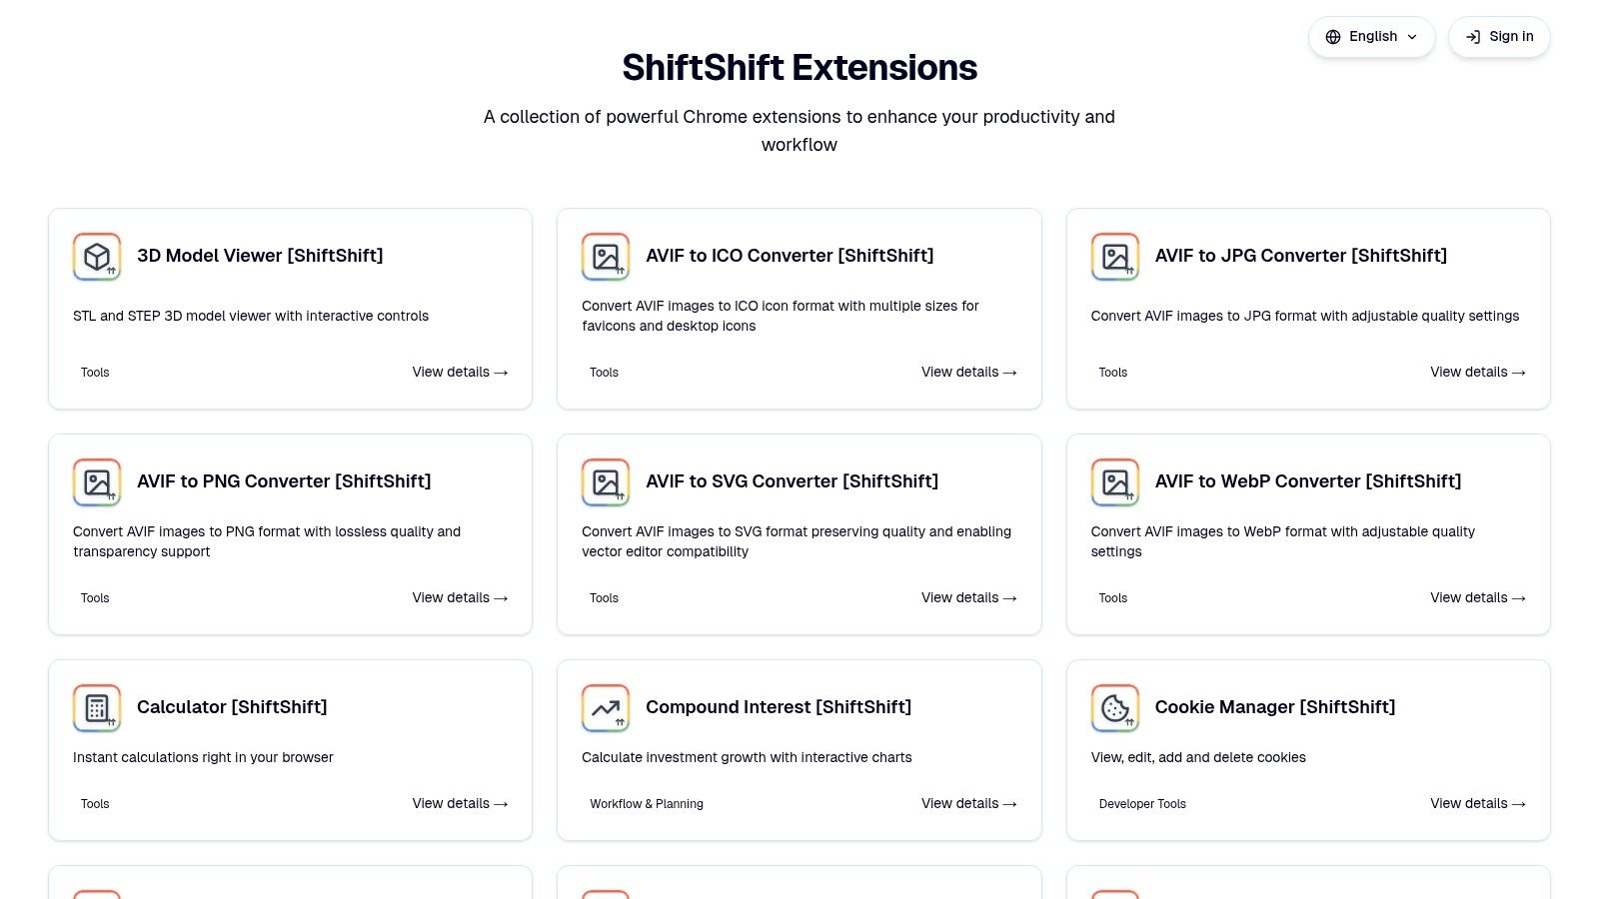Click the globe icon next to English
1599x899 pixels.
tap(1333, 36)
